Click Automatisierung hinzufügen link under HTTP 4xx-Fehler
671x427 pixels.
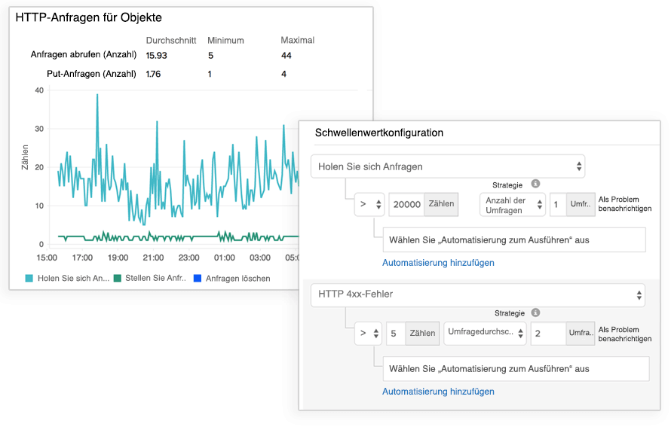click(438, 392)
